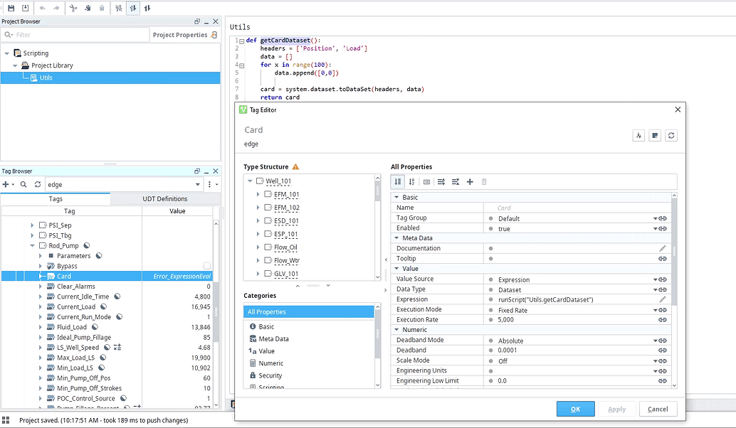This screenshot has height=428, width=736.
Task: Switch to the UDT Definitions tab
Action: (x=162, y=198)
